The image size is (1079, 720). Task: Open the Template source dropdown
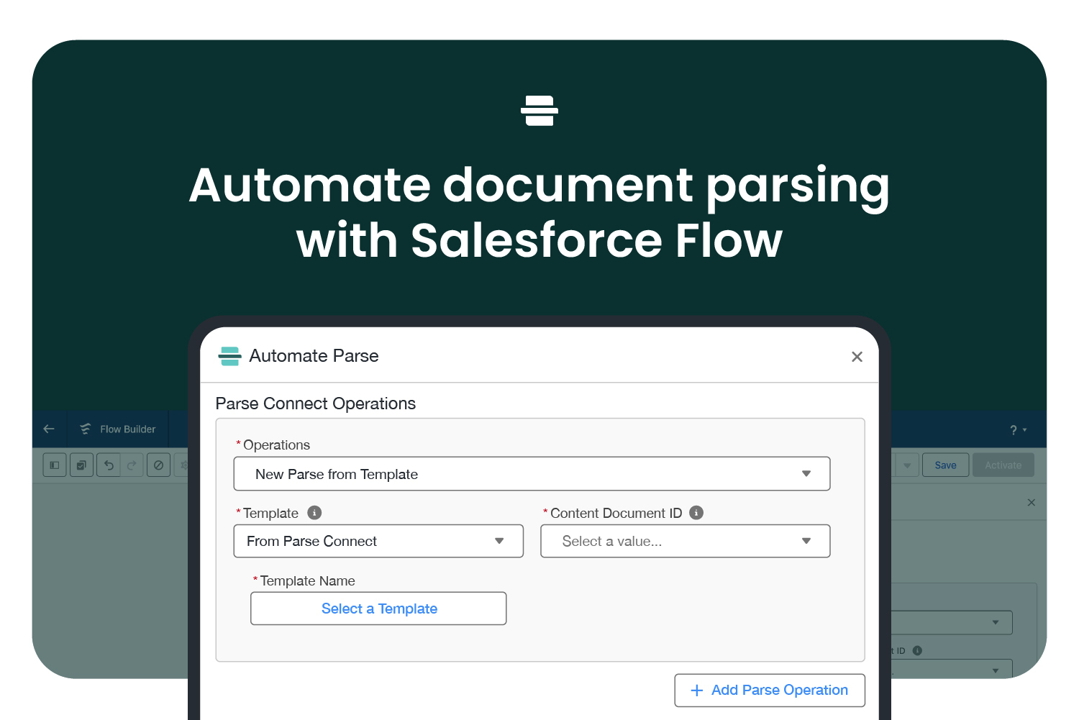point(378,541)
